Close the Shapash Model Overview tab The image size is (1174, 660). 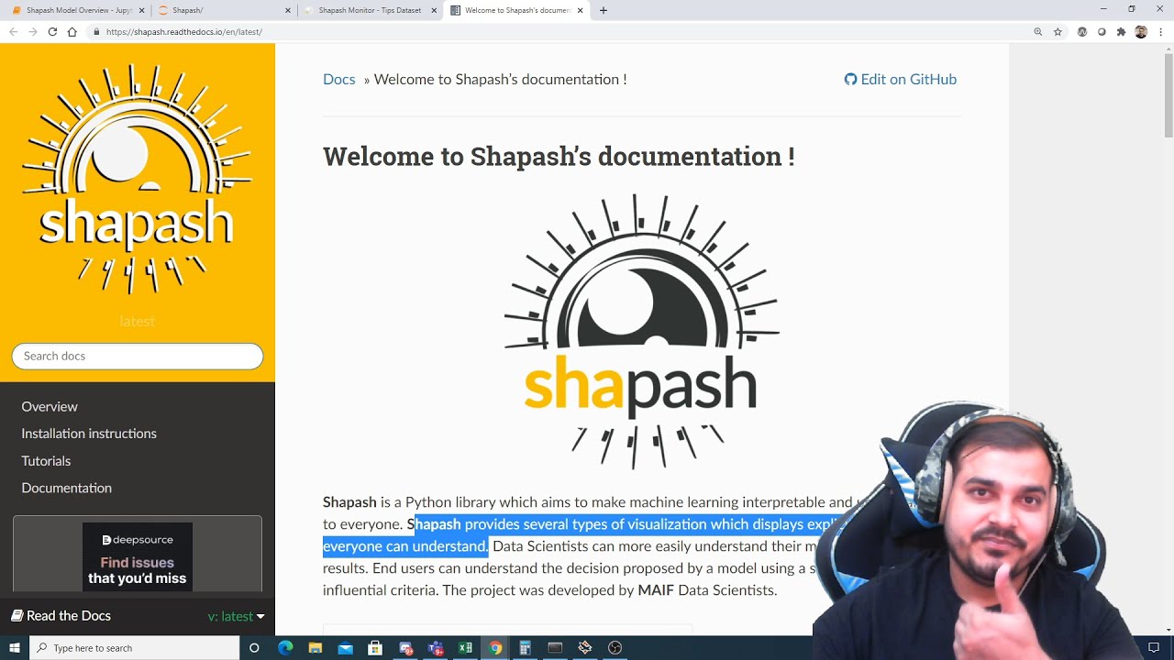pos(141,10)
